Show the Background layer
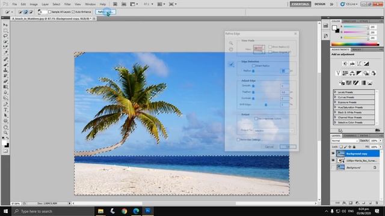The image size is (385, 216). pyautogui.click(x=333, y=167)
